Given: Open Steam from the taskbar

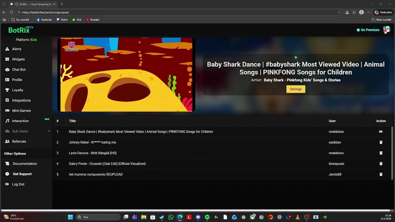Looking at the screenshot, I should pos(162,217).
